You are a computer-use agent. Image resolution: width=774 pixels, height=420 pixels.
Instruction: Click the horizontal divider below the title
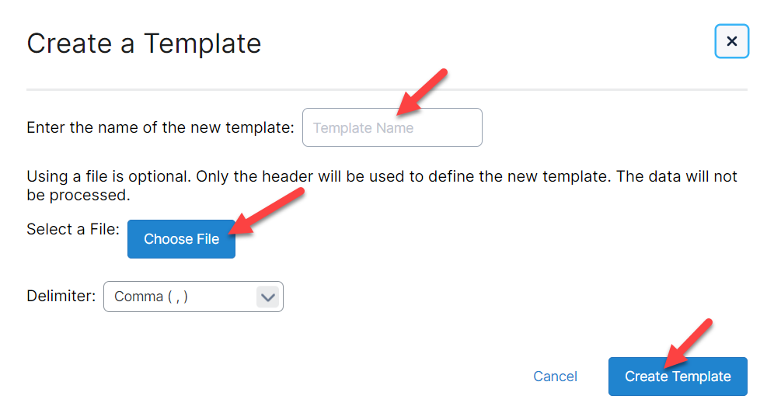pos(386,90)
